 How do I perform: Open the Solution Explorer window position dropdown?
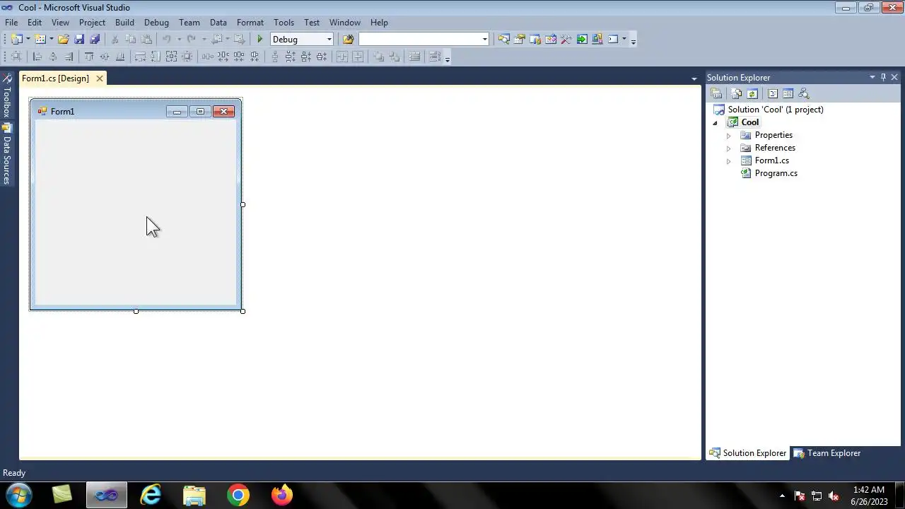(x=872, y=77)
